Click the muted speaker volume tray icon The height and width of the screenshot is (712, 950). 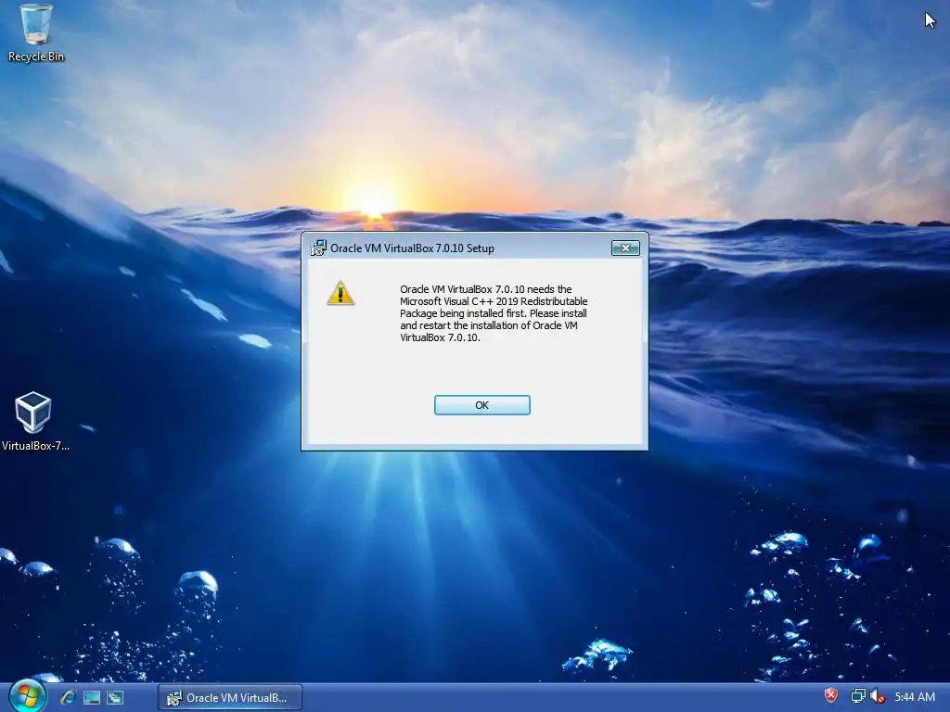877,696
